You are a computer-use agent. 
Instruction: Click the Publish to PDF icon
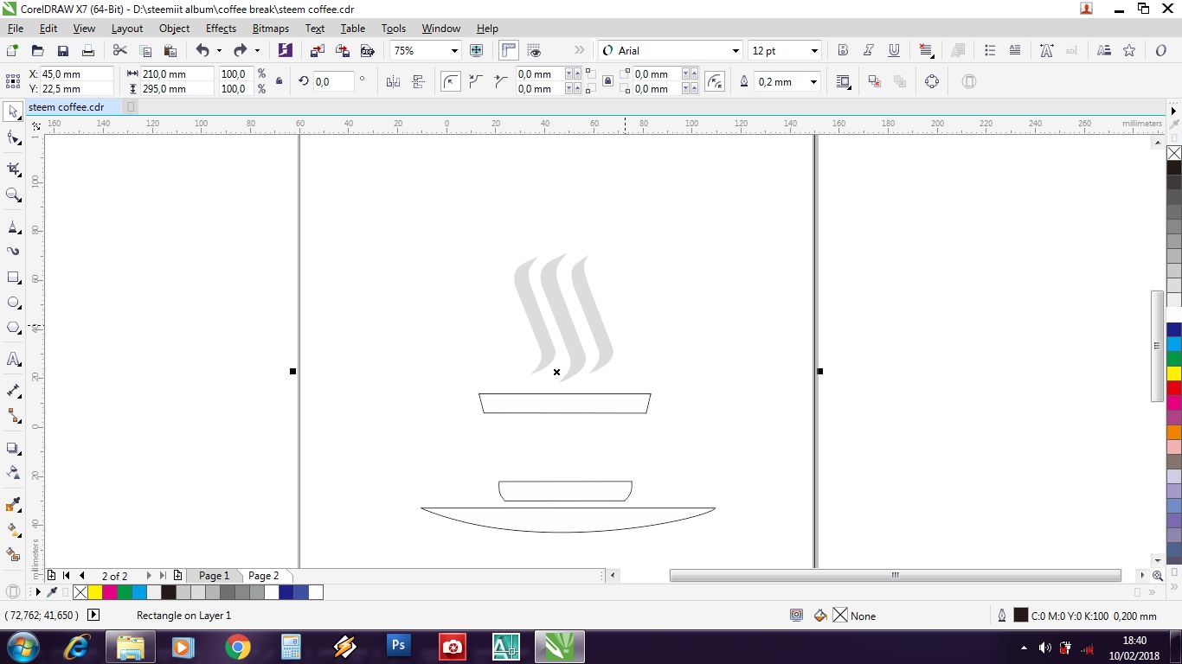(x=367, y=51)
